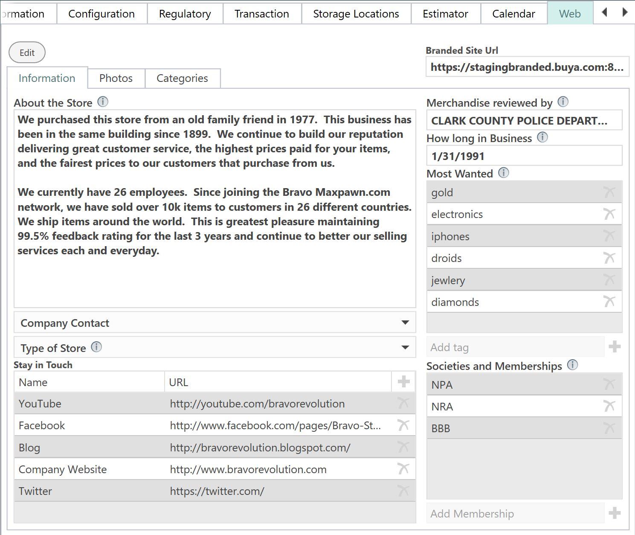The height and width of the screenshot is (535, 635).
Task: Remove the iphones tag
Action: (x=609, y=236)
